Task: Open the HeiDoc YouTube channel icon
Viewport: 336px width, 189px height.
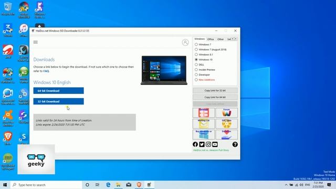Action: click(x=215, y=144)
